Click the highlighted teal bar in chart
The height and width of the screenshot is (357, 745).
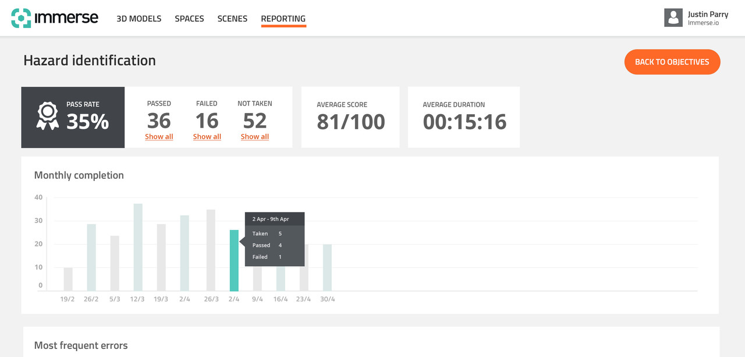point(234,260)
